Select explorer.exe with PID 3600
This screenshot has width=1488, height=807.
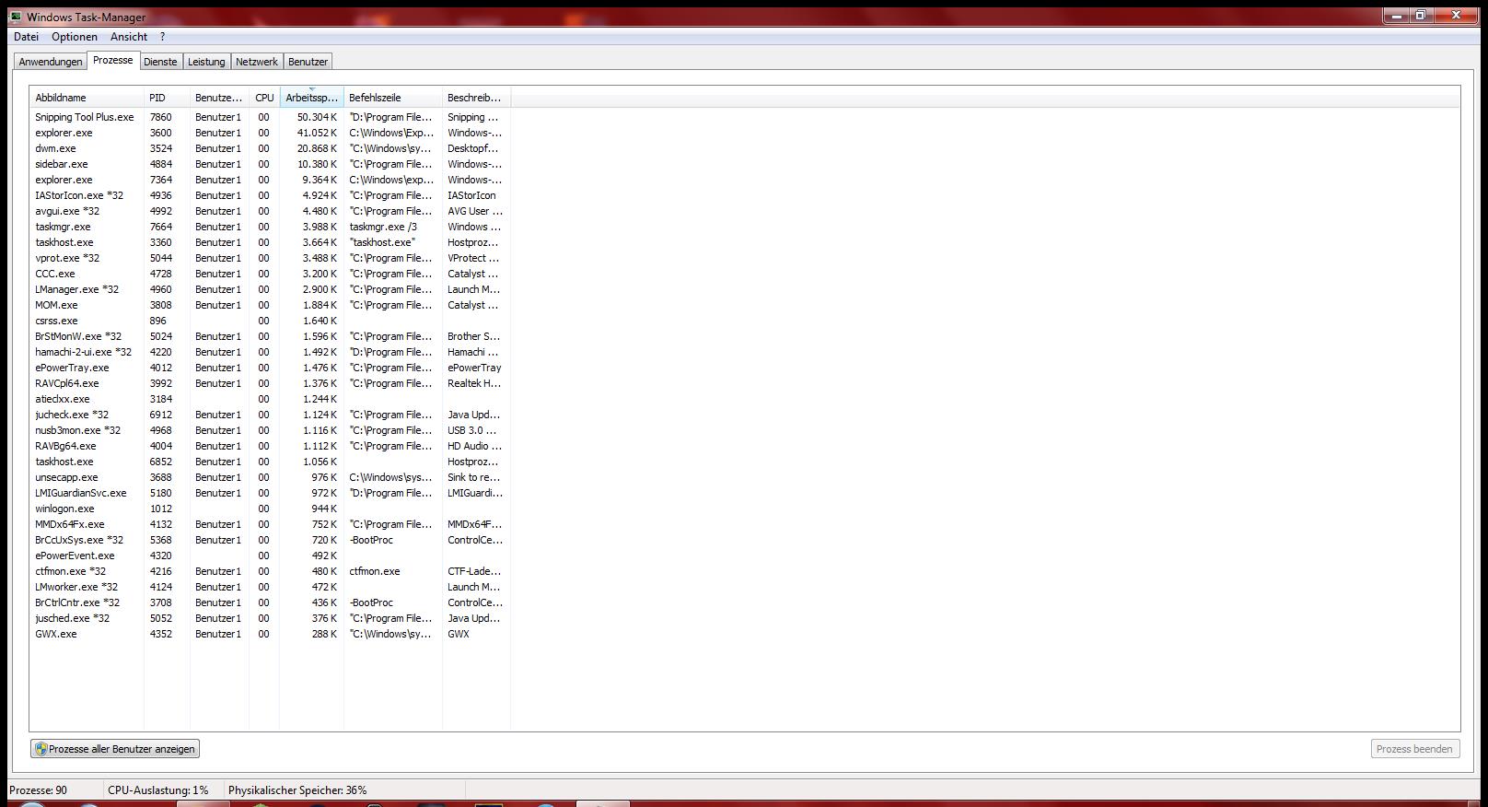point(270,133)
